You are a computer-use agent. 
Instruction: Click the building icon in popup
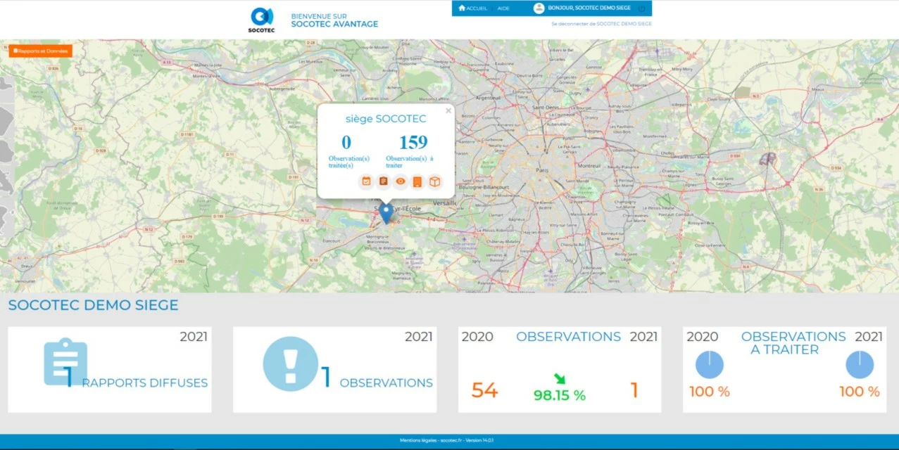pos(417,181)
